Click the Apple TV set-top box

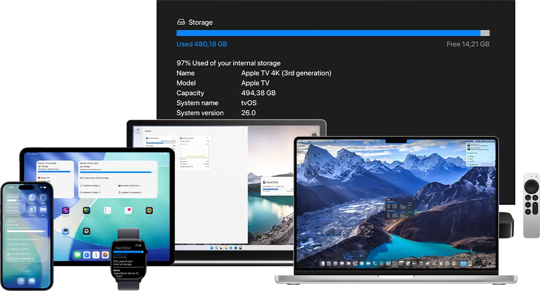click(506, 225)
